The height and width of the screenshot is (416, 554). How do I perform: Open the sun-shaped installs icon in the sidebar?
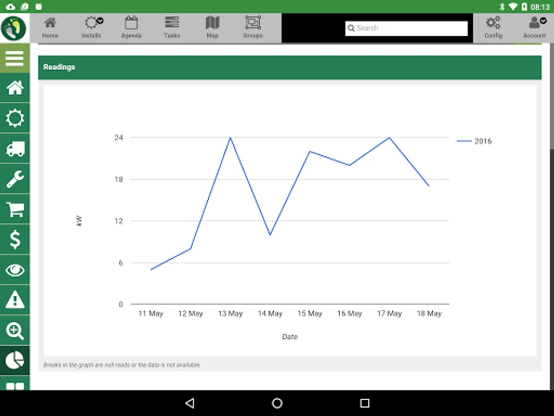[x=14, y=118]
